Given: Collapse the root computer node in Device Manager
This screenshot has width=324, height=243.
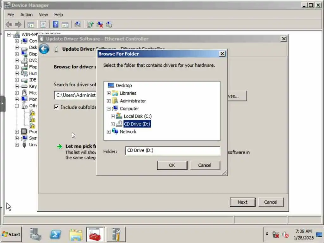Looking at the screenshot, I should pyautogui.click(x=9, y=34).
